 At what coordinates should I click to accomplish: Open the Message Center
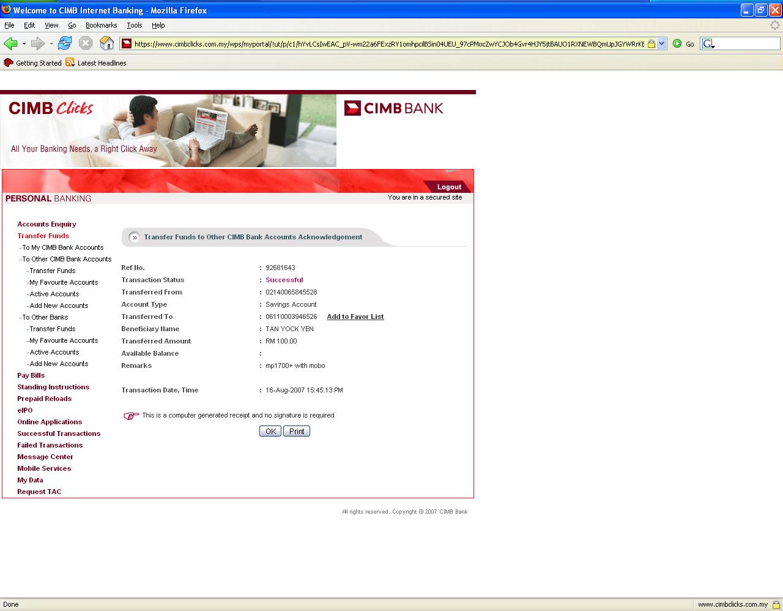point(45,457)
